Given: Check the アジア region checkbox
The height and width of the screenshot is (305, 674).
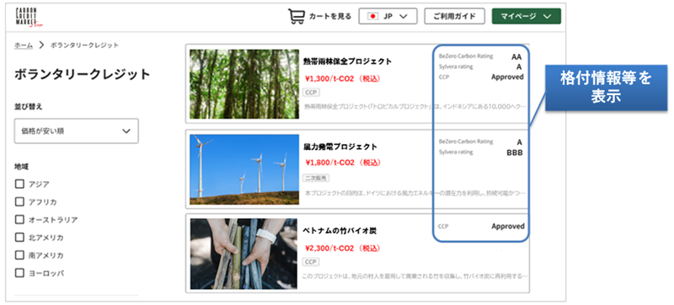Looking at the screenshot, I should 19,185.
